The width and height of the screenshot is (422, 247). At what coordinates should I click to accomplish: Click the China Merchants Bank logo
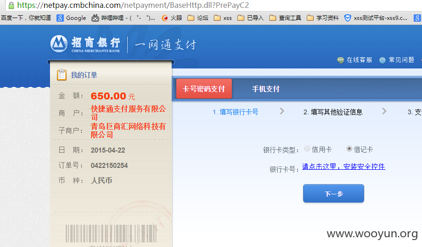click(85, 44)
